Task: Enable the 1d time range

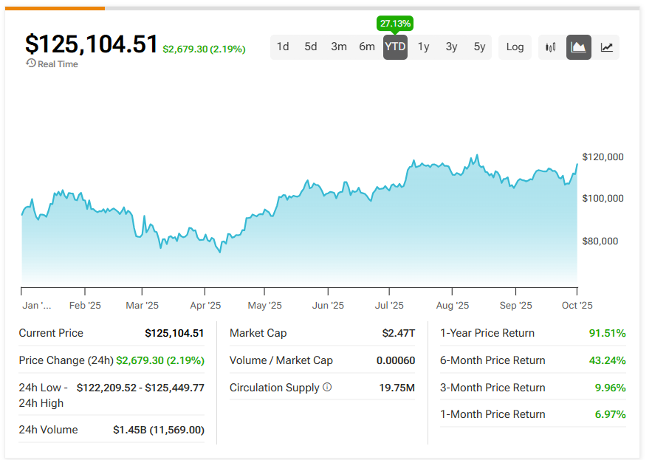Action: (283, 47)
